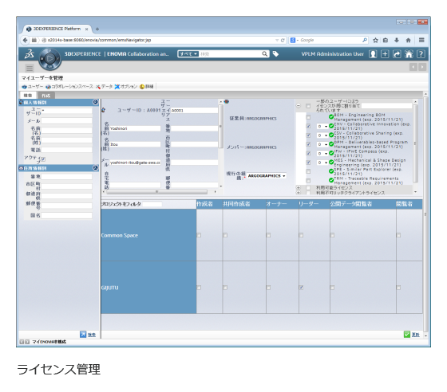Click the share arrow icon in header
447x392 pixels.
[x=397, y=53]
